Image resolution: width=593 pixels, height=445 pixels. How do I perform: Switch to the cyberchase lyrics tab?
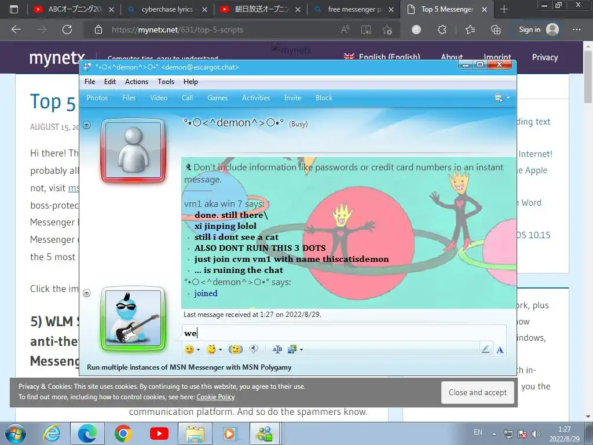pyautogui.click(x=167, y=9)
